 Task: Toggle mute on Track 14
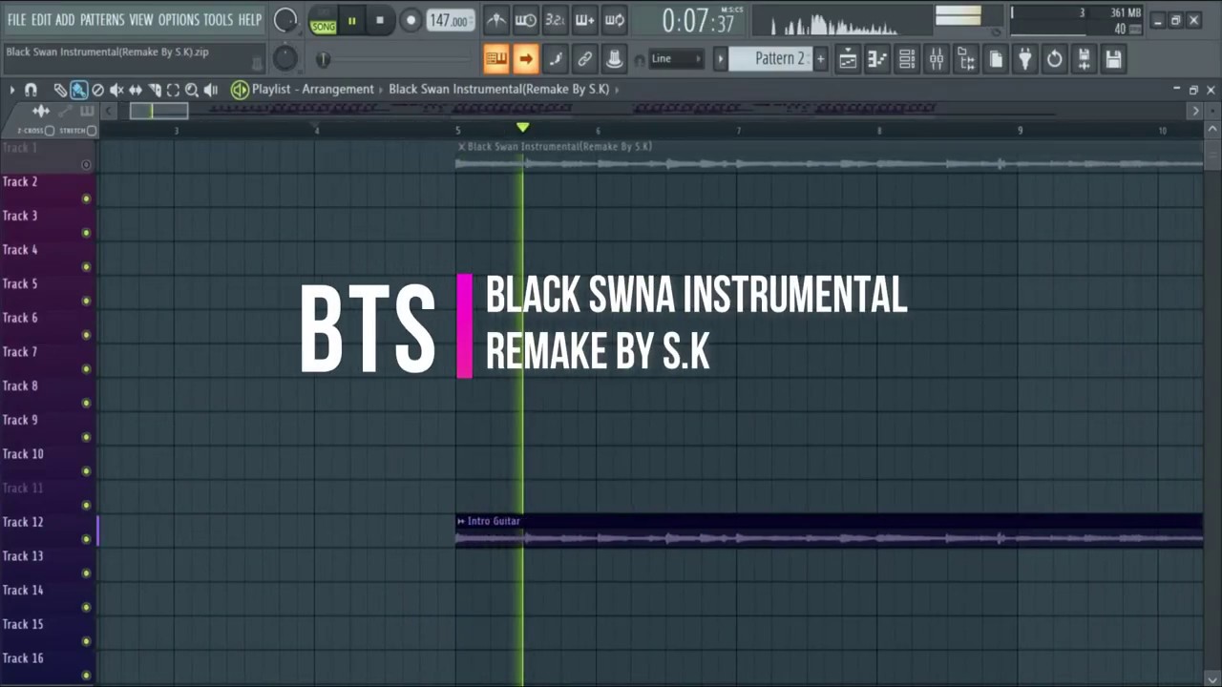[86, 607]
